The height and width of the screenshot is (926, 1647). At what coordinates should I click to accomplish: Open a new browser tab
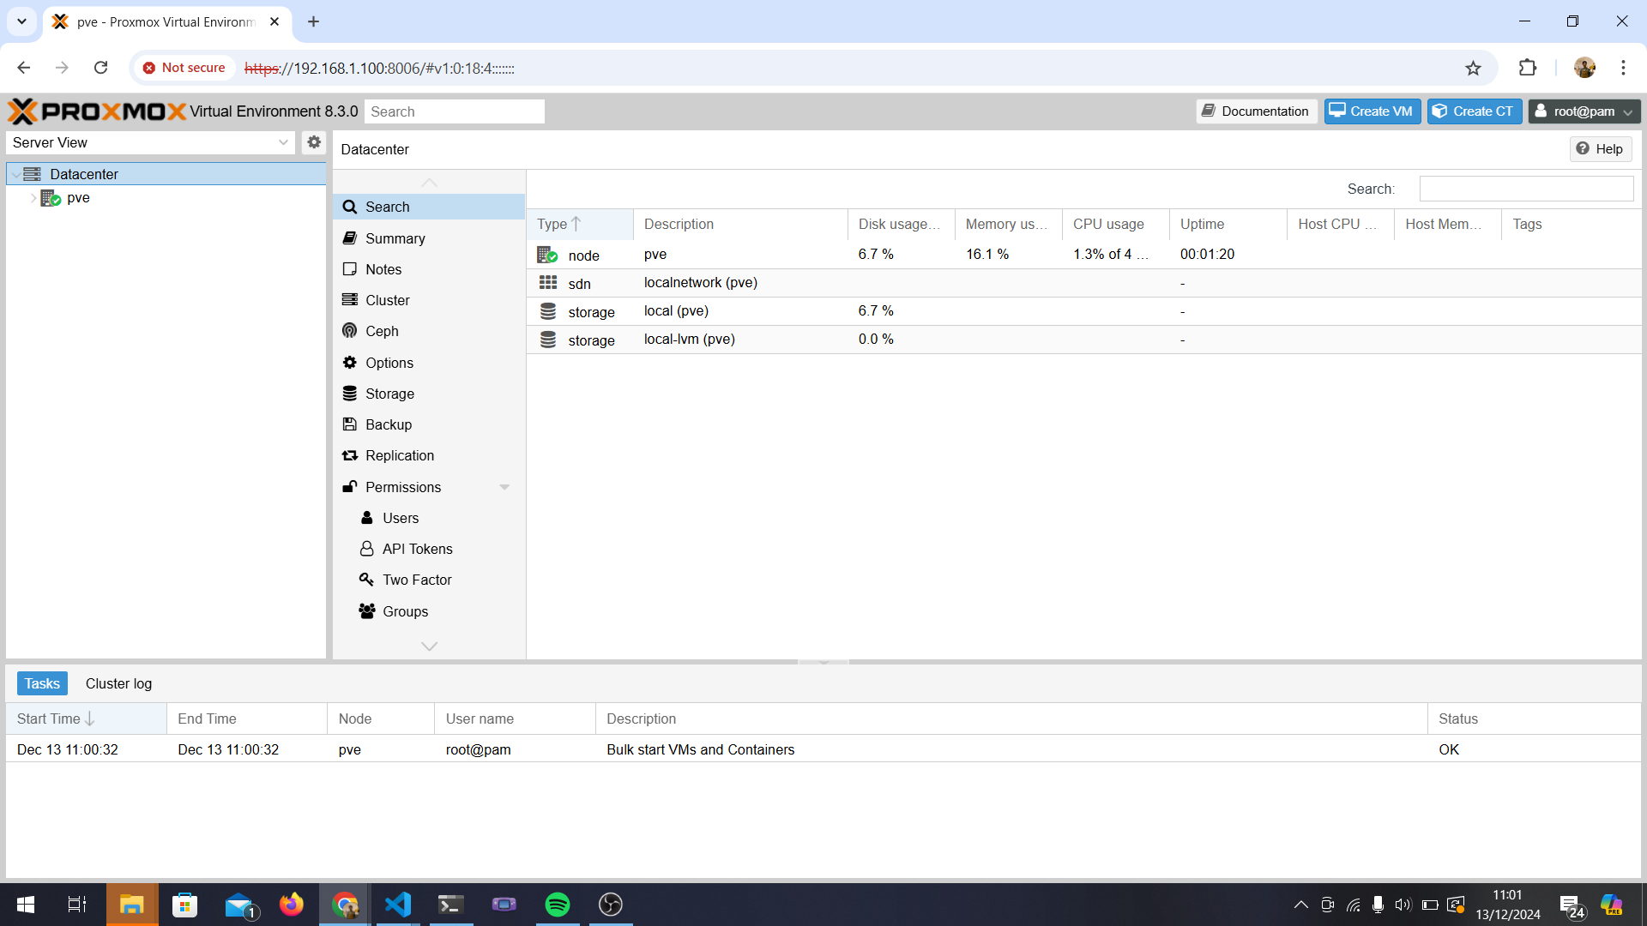coord(313,21)
